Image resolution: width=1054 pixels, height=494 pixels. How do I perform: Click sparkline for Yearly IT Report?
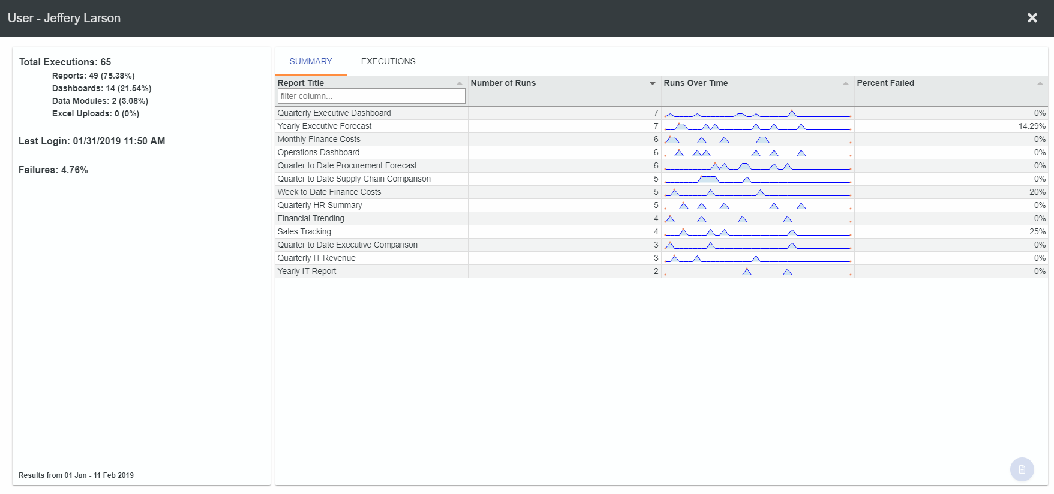(x=758, y=272)
